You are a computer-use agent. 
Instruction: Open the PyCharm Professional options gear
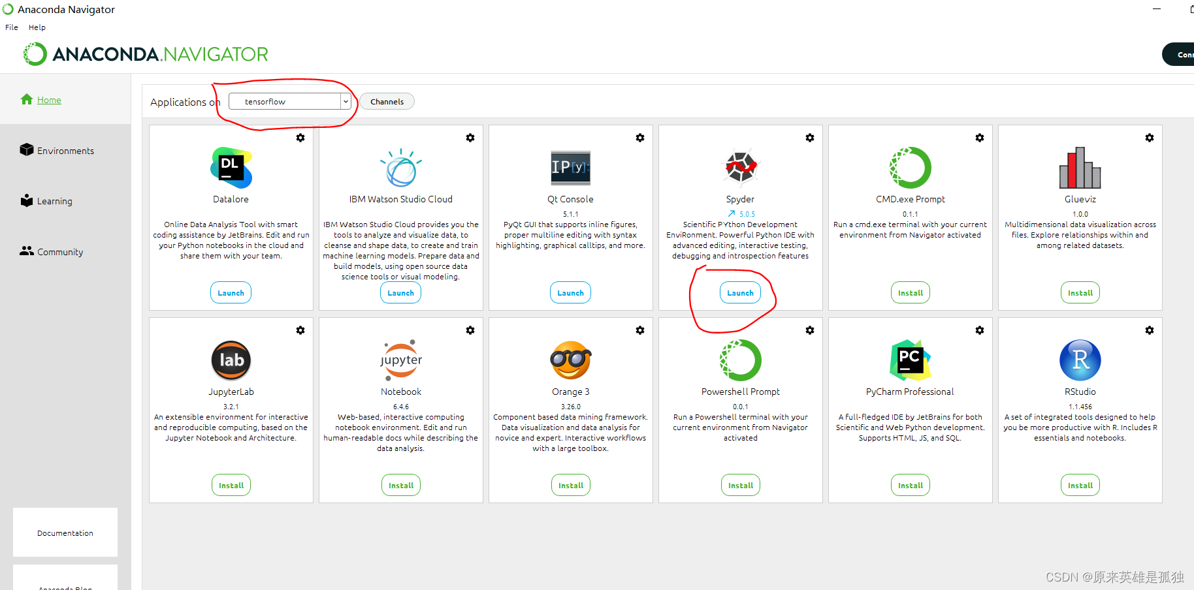[980, 330]
